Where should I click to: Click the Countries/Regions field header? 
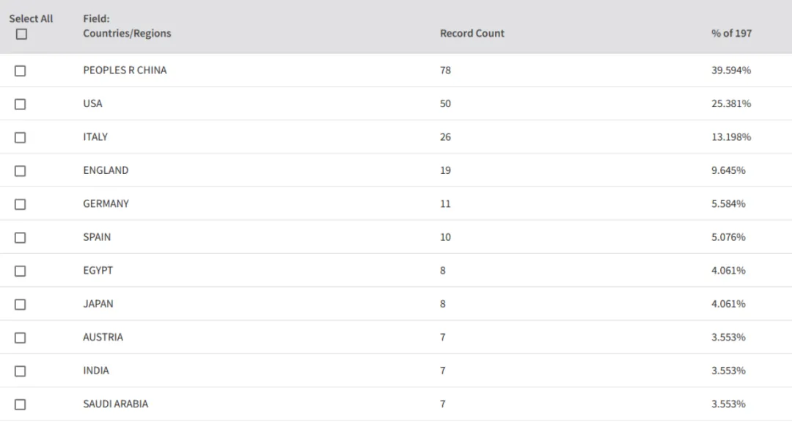[x=127, y=33]
